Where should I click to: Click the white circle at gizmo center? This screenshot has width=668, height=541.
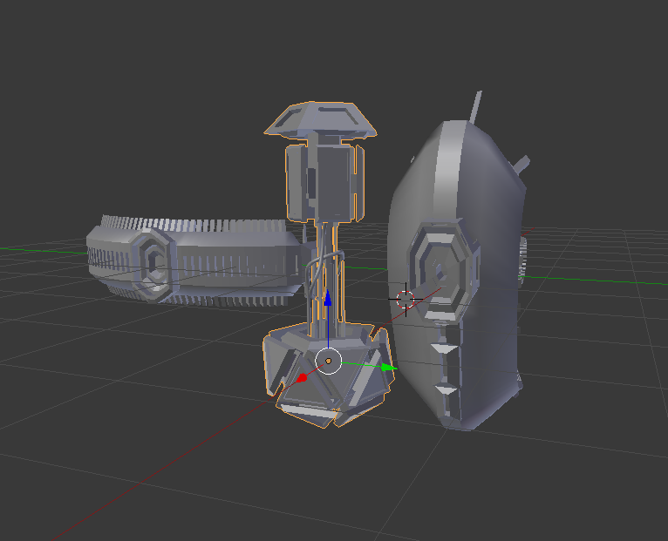coord(328,361)
